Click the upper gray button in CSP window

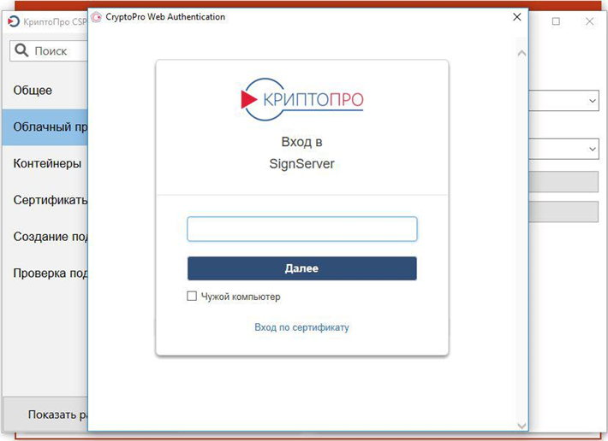(563, 182)
